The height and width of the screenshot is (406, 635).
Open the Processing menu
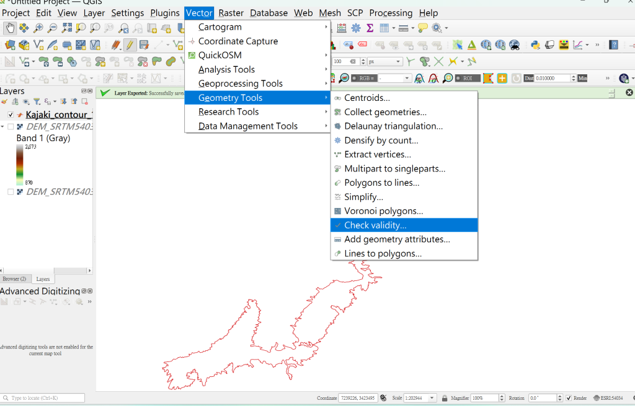[391, 13]
